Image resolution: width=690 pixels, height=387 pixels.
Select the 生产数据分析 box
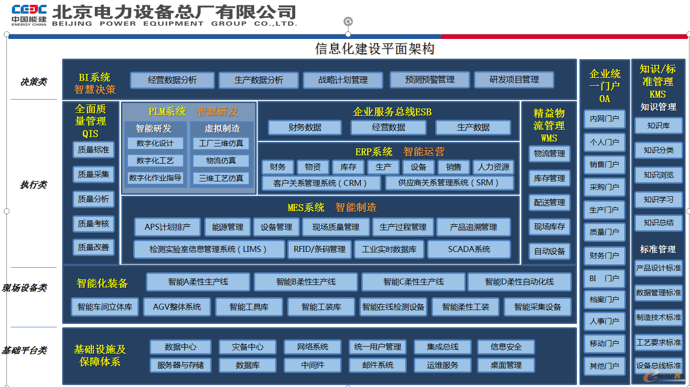pos(259,80)
